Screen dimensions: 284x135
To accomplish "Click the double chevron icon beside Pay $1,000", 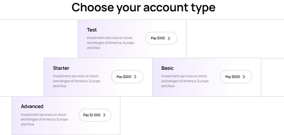I will click(104, 115).
